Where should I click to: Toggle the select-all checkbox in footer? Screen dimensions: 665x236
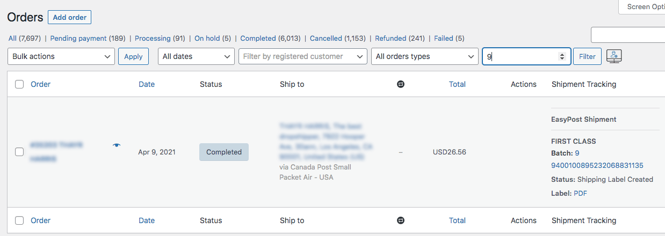[19, 220]
